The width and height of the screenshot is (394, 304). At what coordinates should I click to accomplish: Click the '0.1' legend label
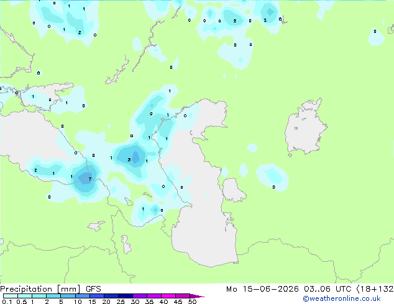point(7,302)
